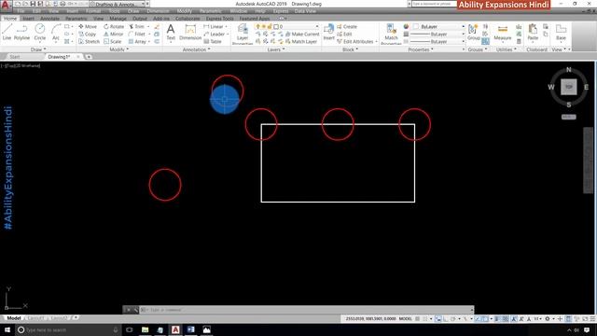Screen dimensions: 597x336
Task: Switch to the Start file tab
Action: pos(15,57)
